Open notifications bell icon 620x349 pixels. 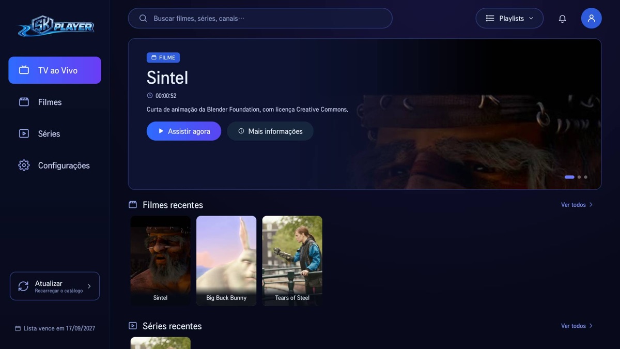pyautogui.click(x=562, y=19)
